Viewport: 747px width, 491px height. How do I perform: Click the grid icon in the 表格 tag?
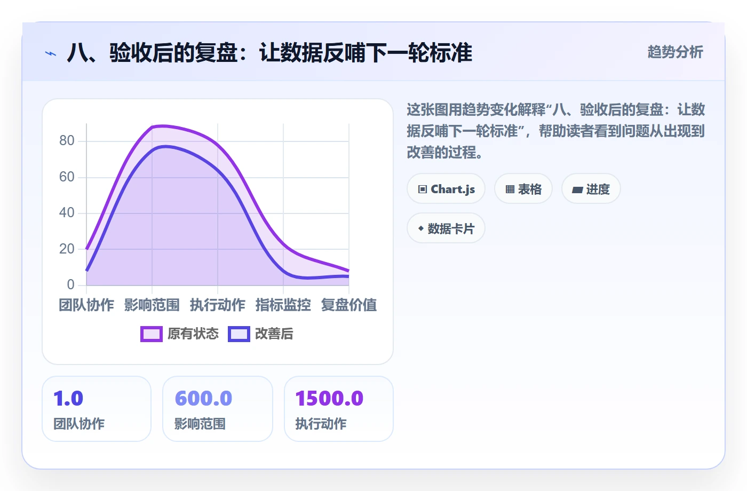510,189
